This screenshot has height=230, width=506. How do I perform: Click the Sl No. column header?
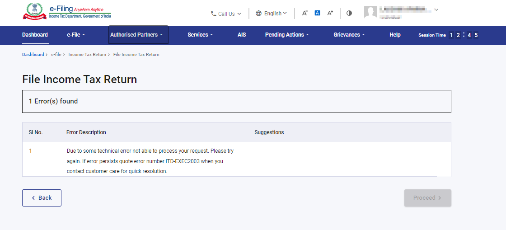(36, 132)
